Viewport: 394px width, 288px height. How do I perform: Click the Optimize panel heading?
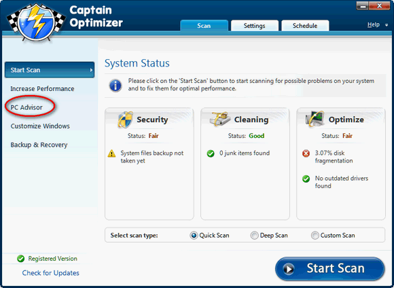coord(346,120)
